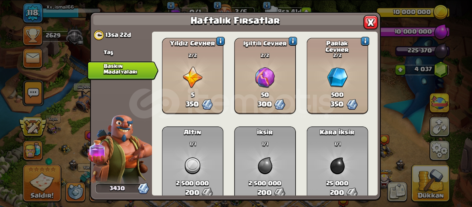
Task: Open the Dükkan shop button
Action: click(x=430, y=183)
